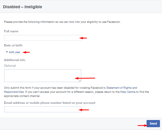This screenshot has width=162, height=130.
Task: Expand date of birth with Add year
Action: [13, 52]
